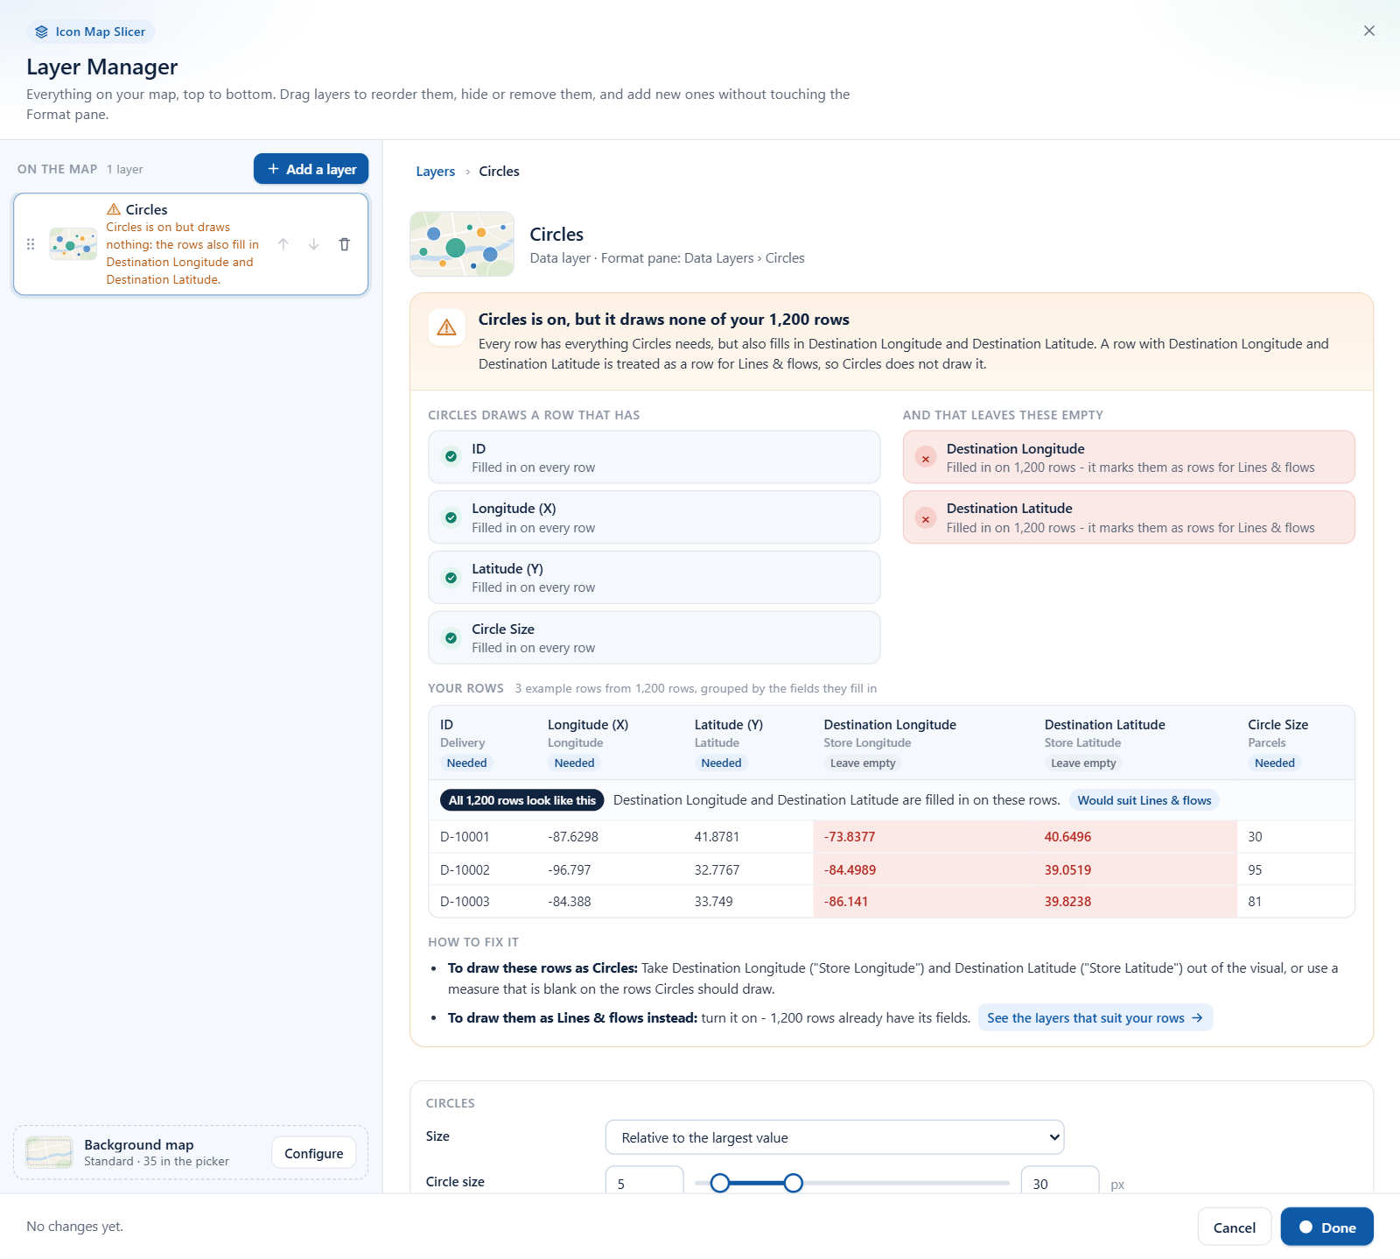Viewport: 1400px width, 1259px height.
Task: Delete the Circles layer with trash icon
Action: coord(345,244)
